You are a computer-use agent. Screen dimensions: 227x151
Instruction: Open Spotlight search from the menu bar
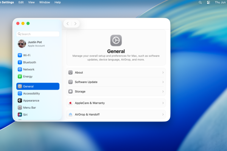coord(200,3)
